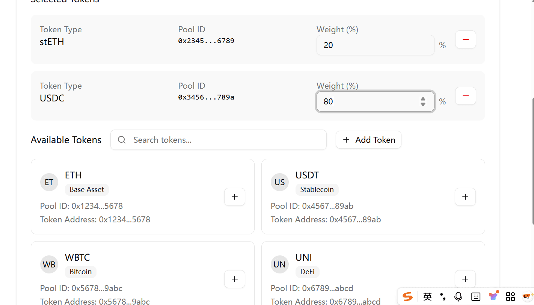Decrease the USDC weight with down arrow

[x=423, y=104]
